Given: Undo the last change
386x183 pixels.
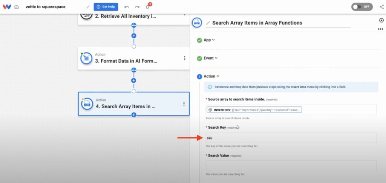Looking at the screenshot, I should point(127,7).
